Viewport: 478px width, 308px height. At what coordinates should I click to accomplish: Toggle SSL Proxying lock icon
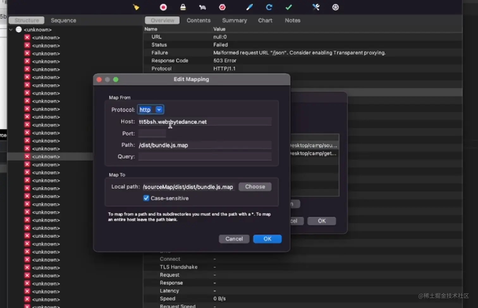click(183, 7)
